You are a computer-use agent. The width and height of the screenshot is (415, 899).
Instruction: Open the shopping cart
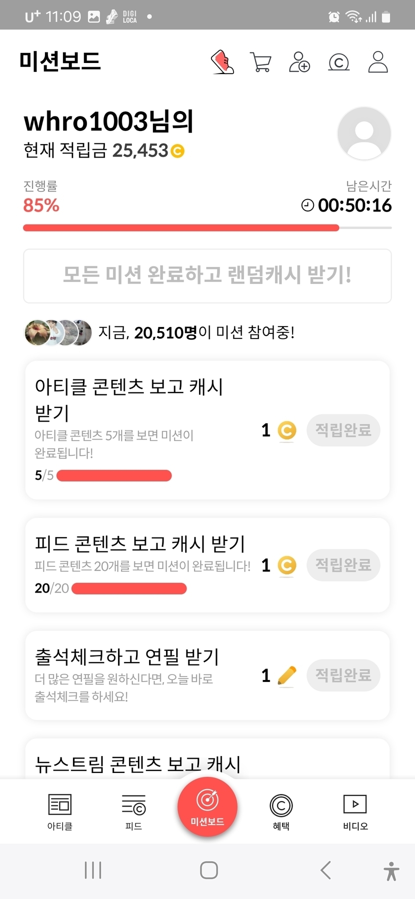[x=260, y=62]
